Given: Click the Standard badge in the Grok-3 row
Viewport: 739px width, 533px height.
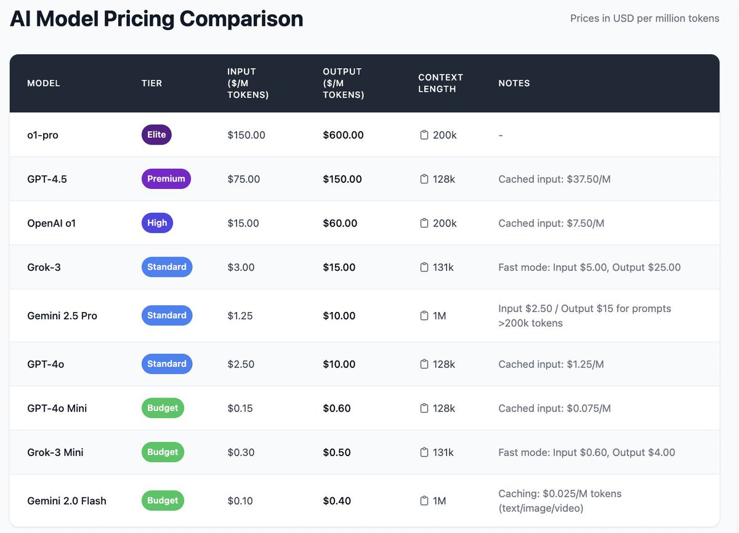Looking at the screenshot, I should click(x=167, y=267).
